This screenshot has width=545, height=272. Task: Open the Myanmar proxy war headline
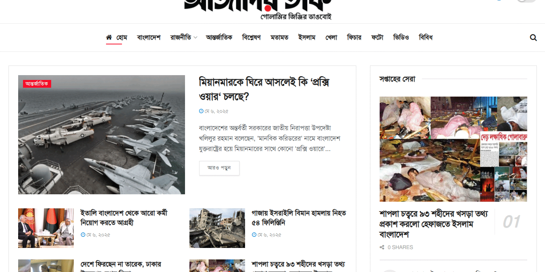point(264,89)
